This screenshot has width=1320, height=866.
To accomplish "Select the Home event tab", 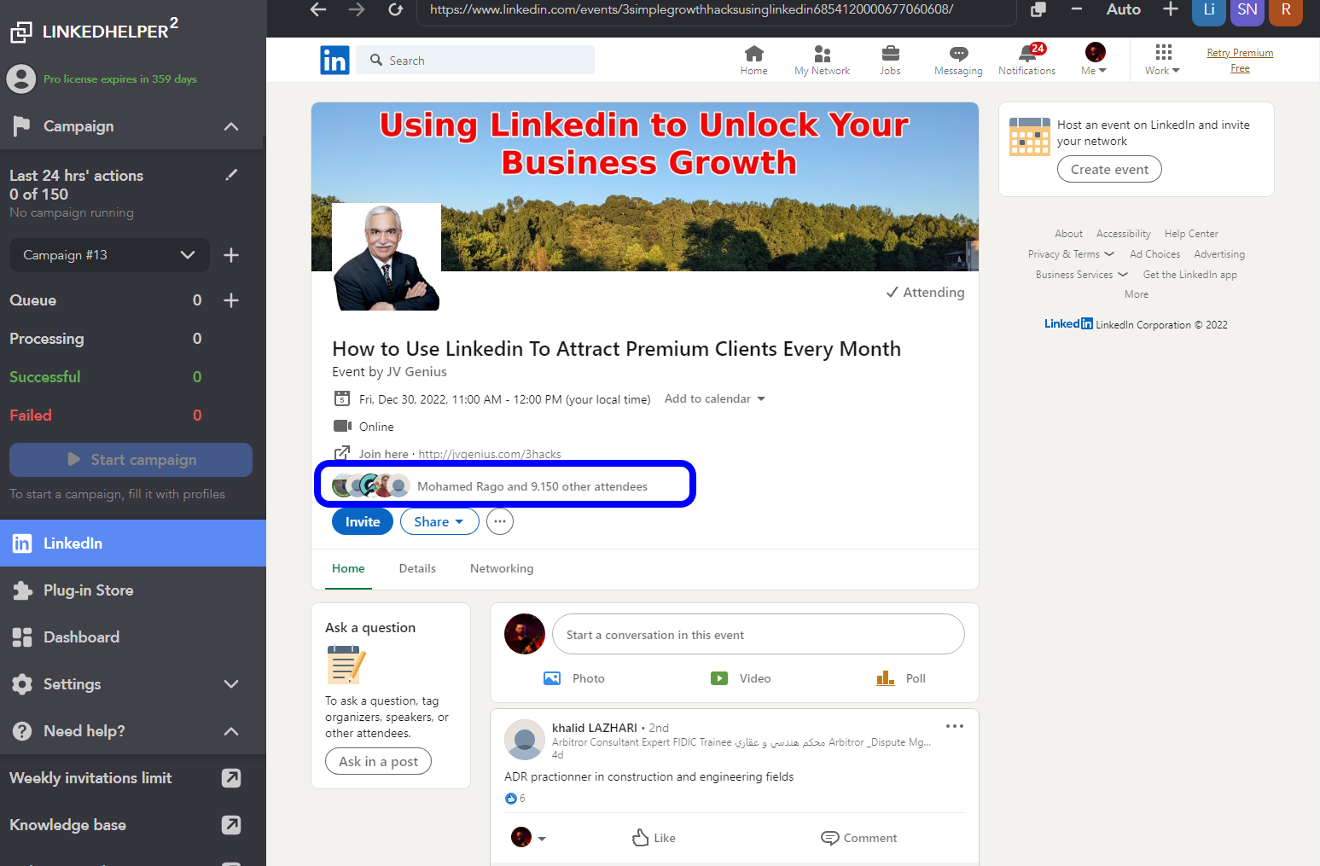I will point(348,568).
